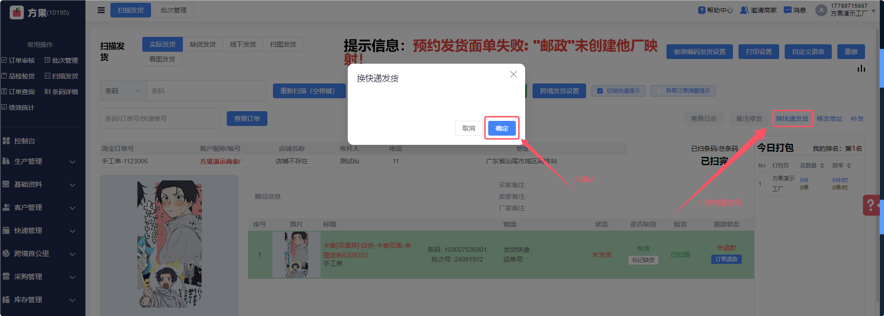Screen dimensions: 884x316
Task: Open the bar chart statistics icon
Action: click(x=861, y=68)
